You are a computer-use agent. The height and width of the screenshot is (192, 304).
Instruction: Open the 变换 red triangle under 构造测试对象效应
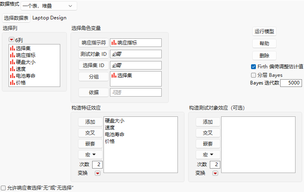tap(215, 173)
